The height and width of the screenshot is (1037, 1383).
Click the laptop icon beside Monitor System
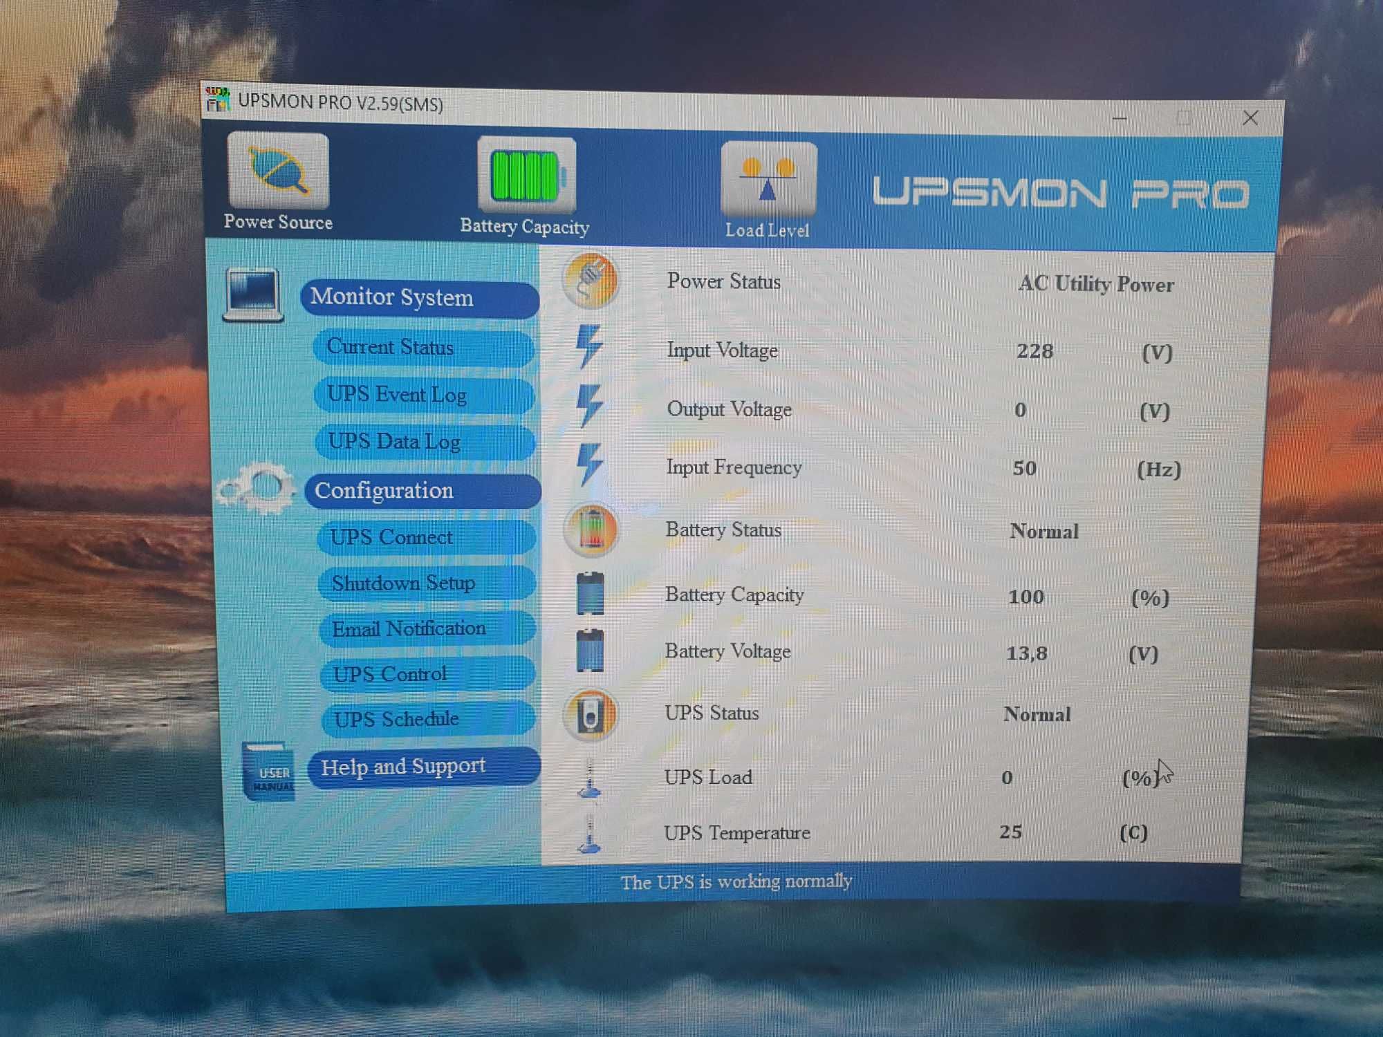[253, 295]
